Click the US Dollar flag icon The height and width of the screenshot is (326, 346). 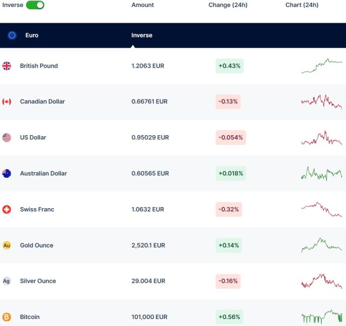click(x=6, y=137)
